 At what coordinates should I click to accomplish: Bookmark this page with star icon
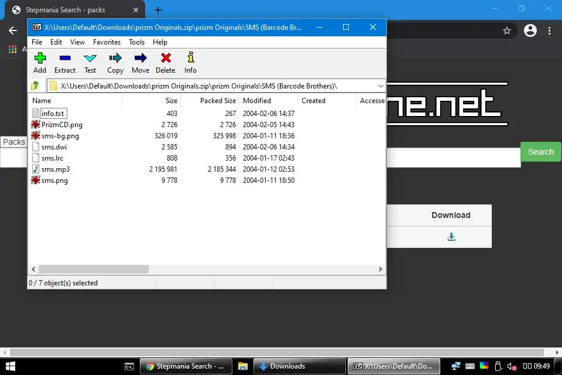[507, 30]
